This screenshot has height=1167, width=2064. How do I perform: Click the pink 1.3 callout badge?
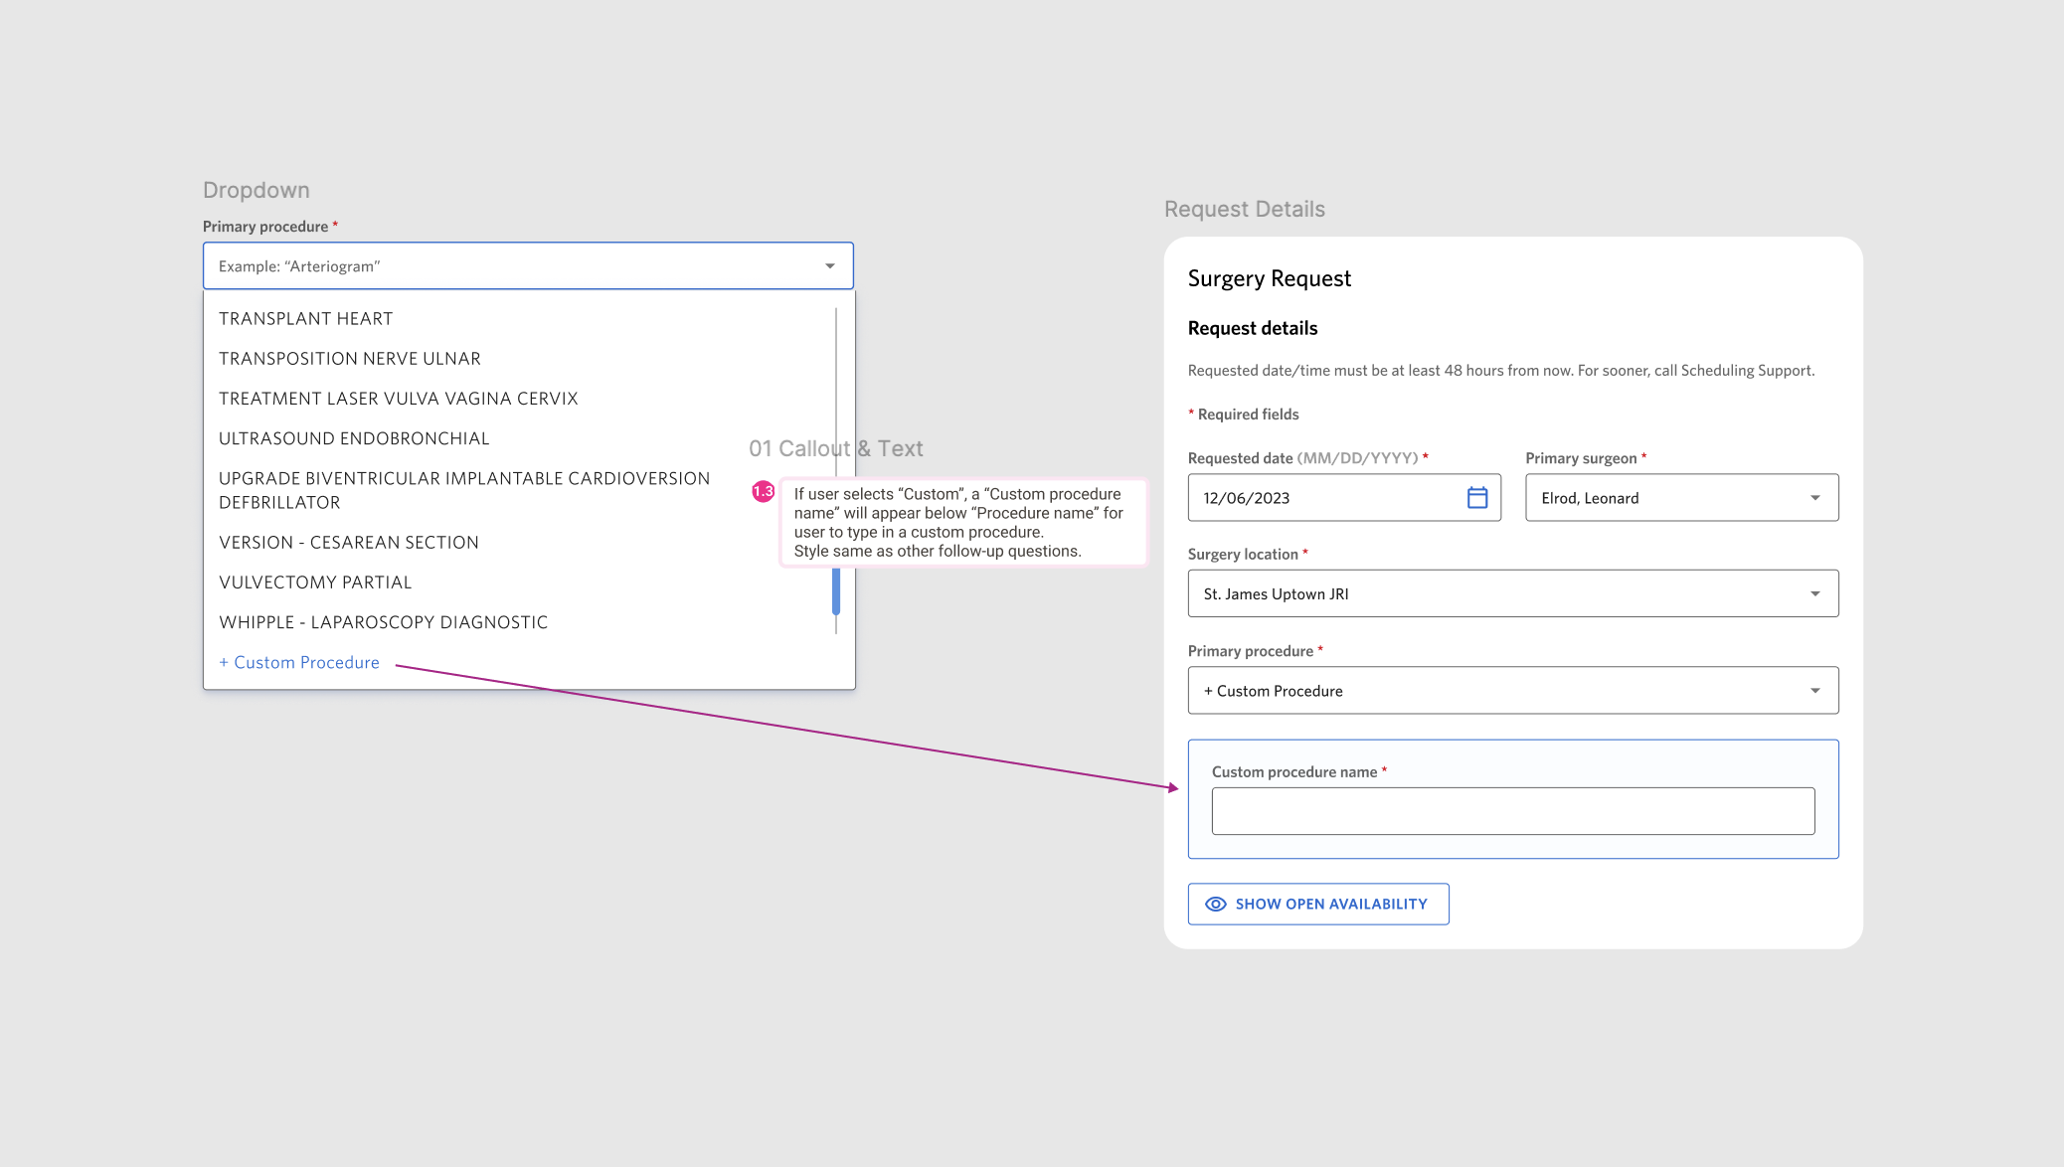coord(763,492)
